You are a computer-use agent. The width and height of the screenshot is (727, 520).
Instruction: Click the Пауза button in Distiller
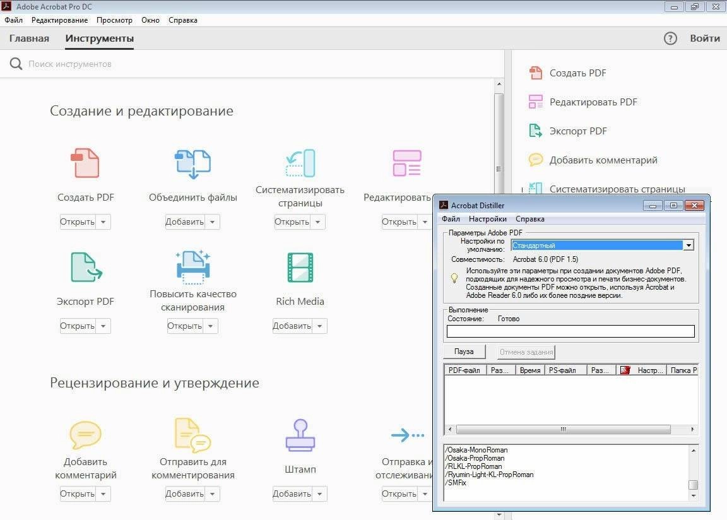coord(464,352)
